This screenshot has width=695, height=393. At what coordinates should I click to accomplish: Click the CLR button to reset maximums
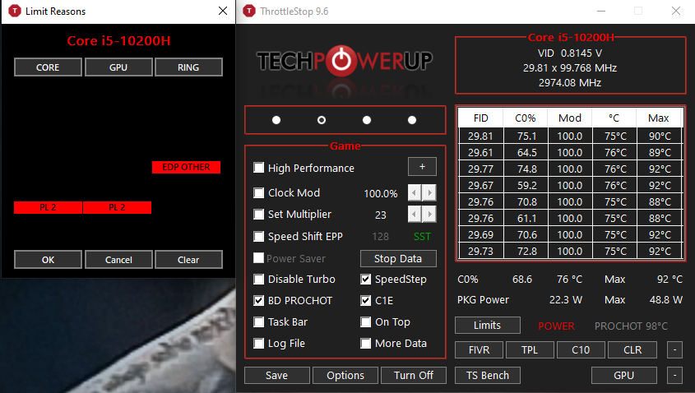[632, 350]
